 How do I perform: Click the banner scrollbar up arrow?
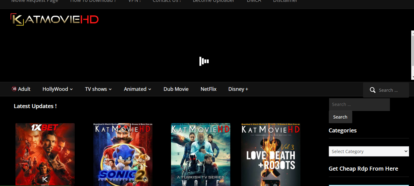coord(412,33)
